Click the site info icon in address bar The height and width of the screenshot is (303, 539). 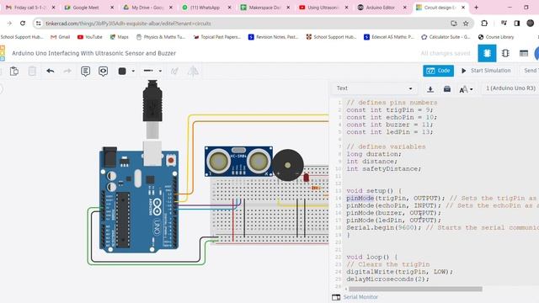pyautogui.click(x=39, y=24)
